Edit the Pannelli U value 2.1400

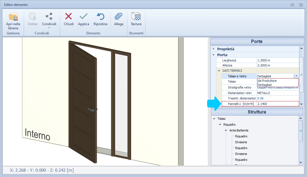point(278,104)
